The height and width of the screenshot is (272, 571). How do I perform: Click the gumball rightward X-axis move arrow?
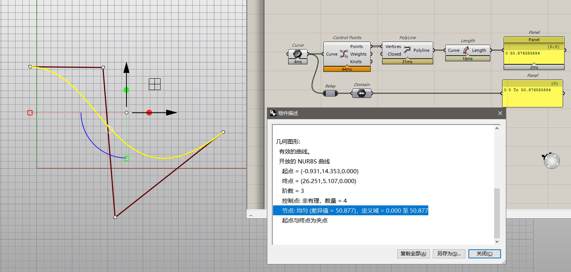click(171, 113)
